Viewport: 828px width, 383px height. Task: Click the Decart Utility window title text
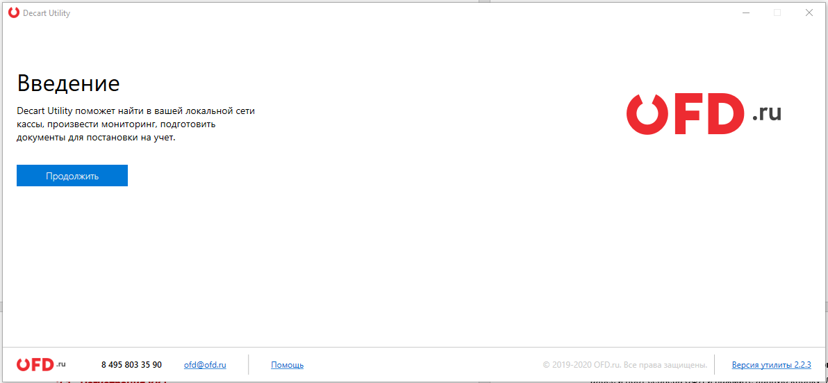coord(47,13)
